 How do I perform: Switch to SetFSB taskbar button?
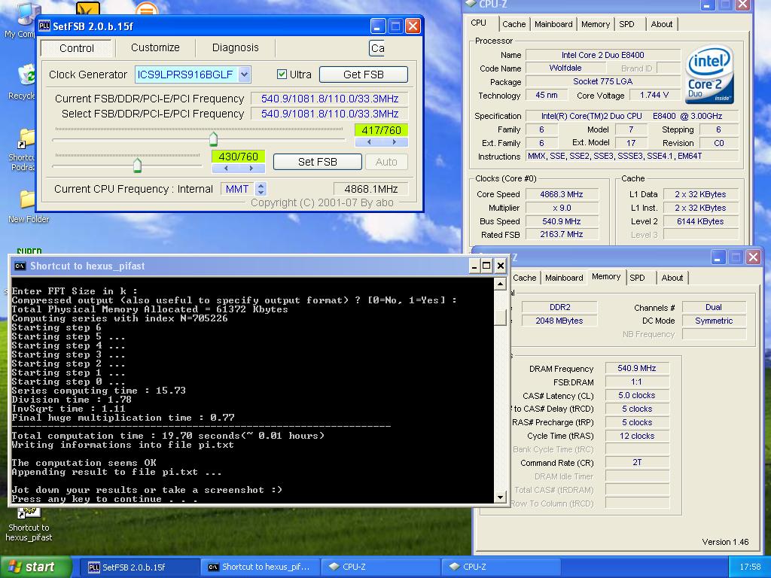(x=139, y=567)
